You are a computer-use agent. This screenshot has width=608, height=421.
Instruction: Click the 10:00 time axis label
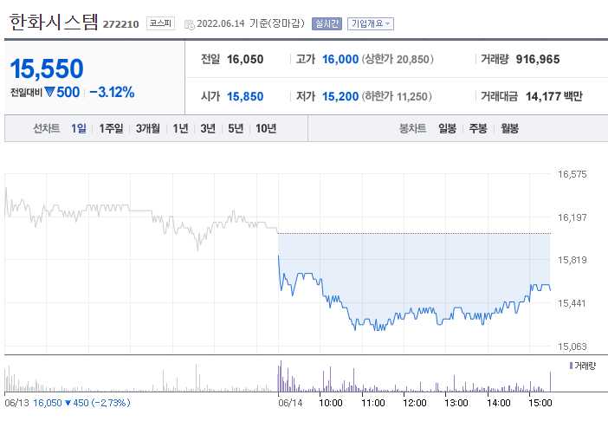(x=330, y=403)
